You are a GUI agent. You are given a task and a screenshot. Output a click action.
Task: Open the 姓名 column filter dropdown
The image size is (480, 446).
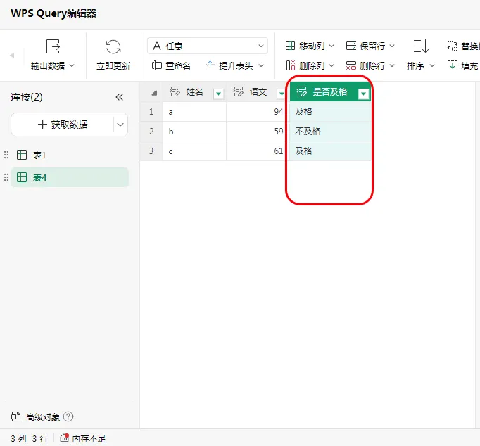(x=218, y=94)
